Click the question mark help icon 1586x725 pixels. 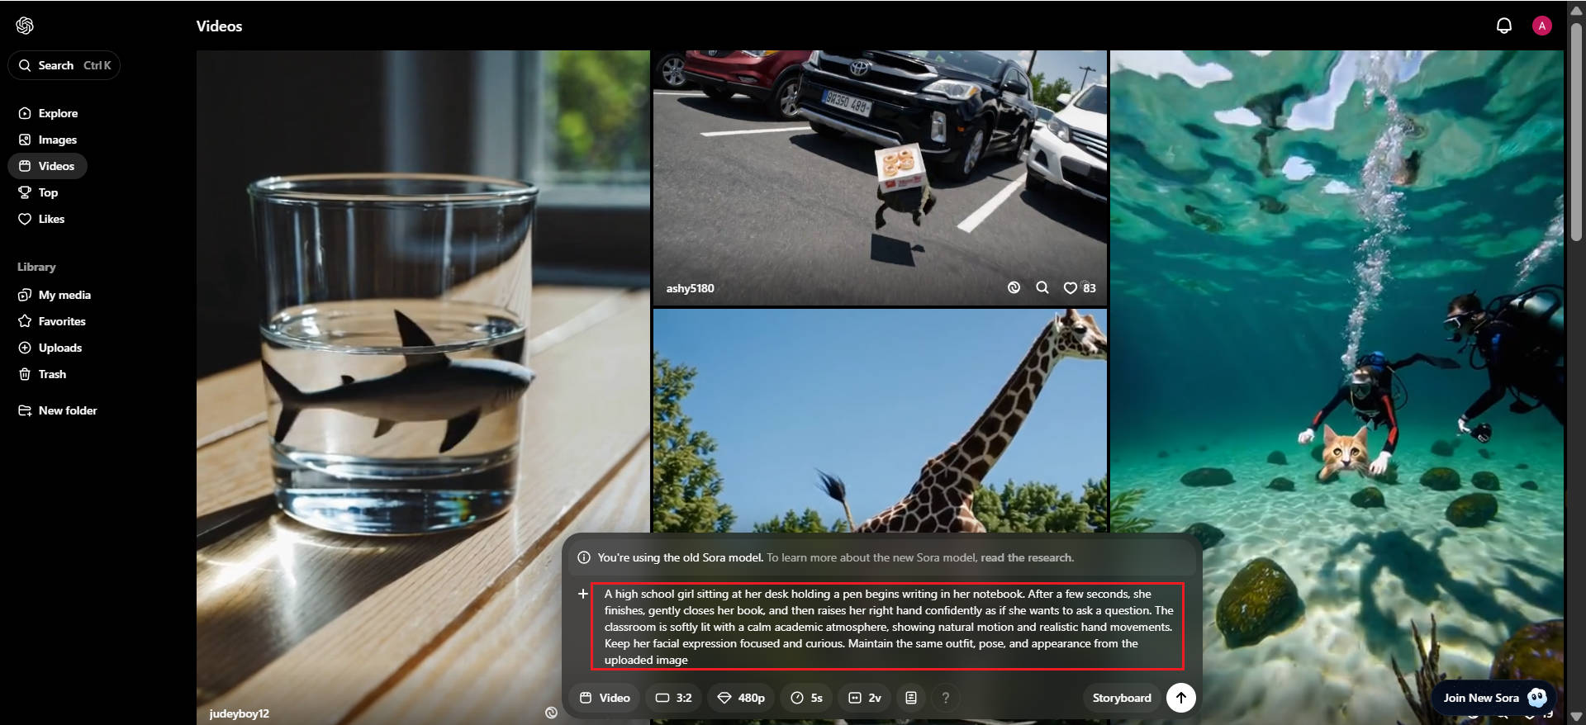(945, 698)
